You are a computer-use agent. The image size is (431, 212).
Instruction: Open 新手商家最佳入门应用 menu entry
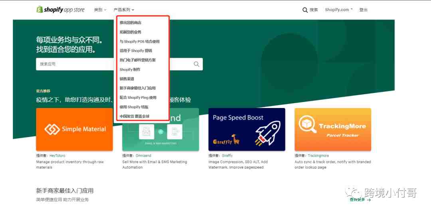(138, 88)
